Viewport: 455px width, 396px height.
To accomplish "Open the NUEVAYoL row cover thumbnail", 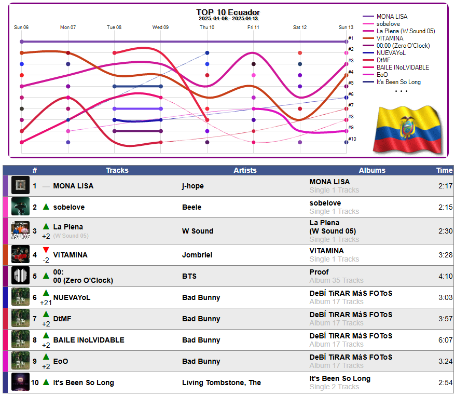I will click(20, 297).
